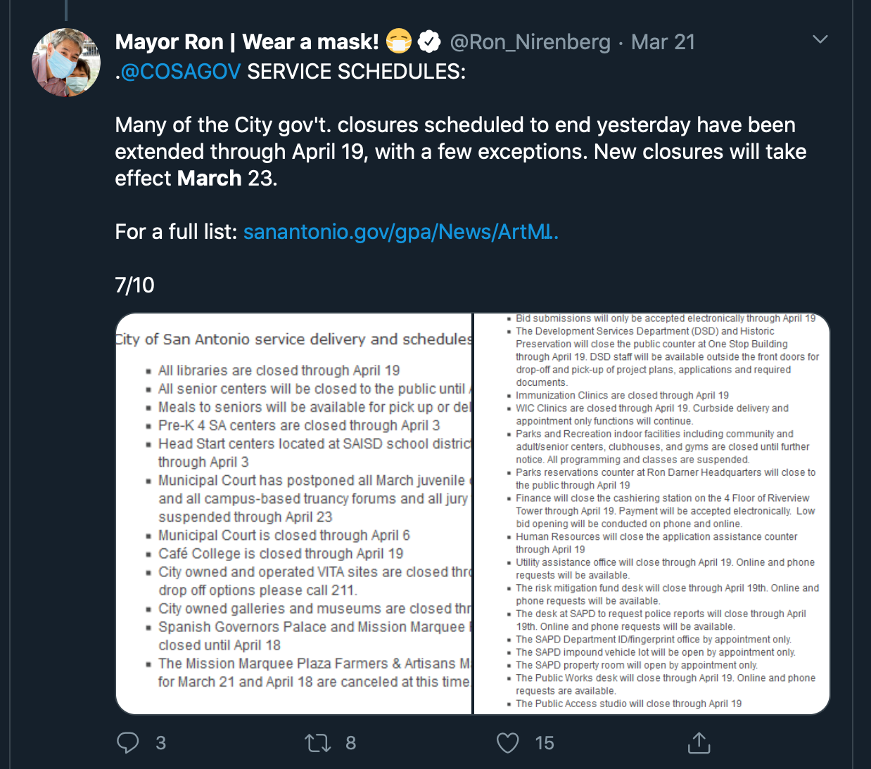871x769 pixels.
Task: Click the reply speech bubble icon
Action: click(x=127, y=742)
